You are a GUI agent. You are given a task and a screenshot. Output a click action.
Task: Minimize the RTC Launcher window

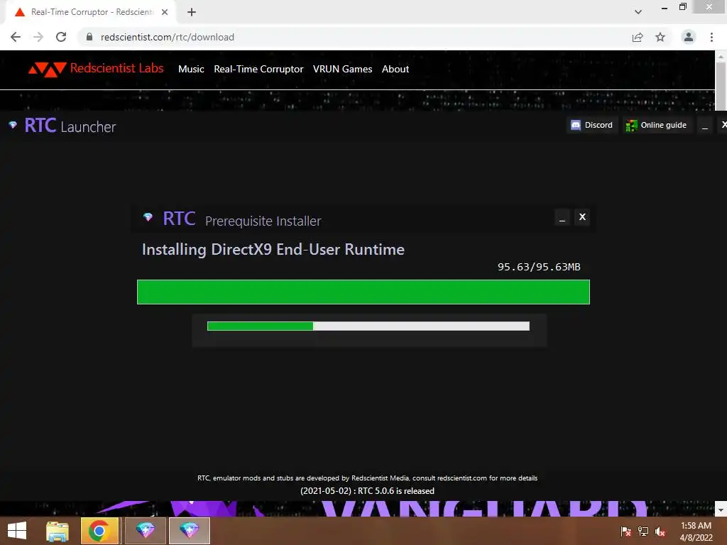[x=705, y=125]
